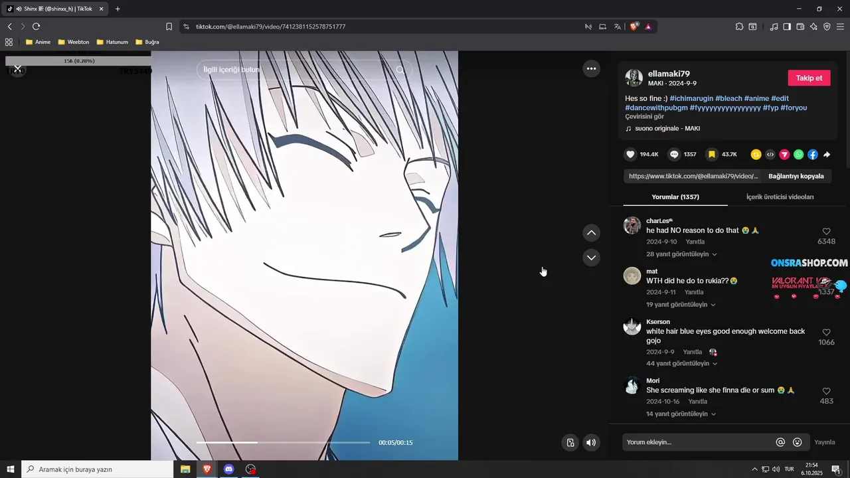850x478 pixels.
Task: Open the emoji picker in comment box
Action: click(x=798, y=442)
